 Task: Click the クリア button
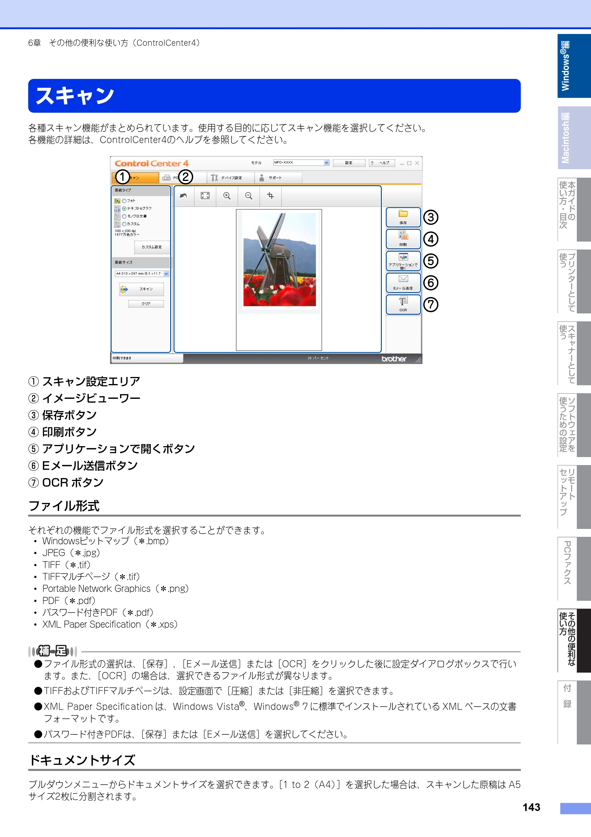coord(146,304)
